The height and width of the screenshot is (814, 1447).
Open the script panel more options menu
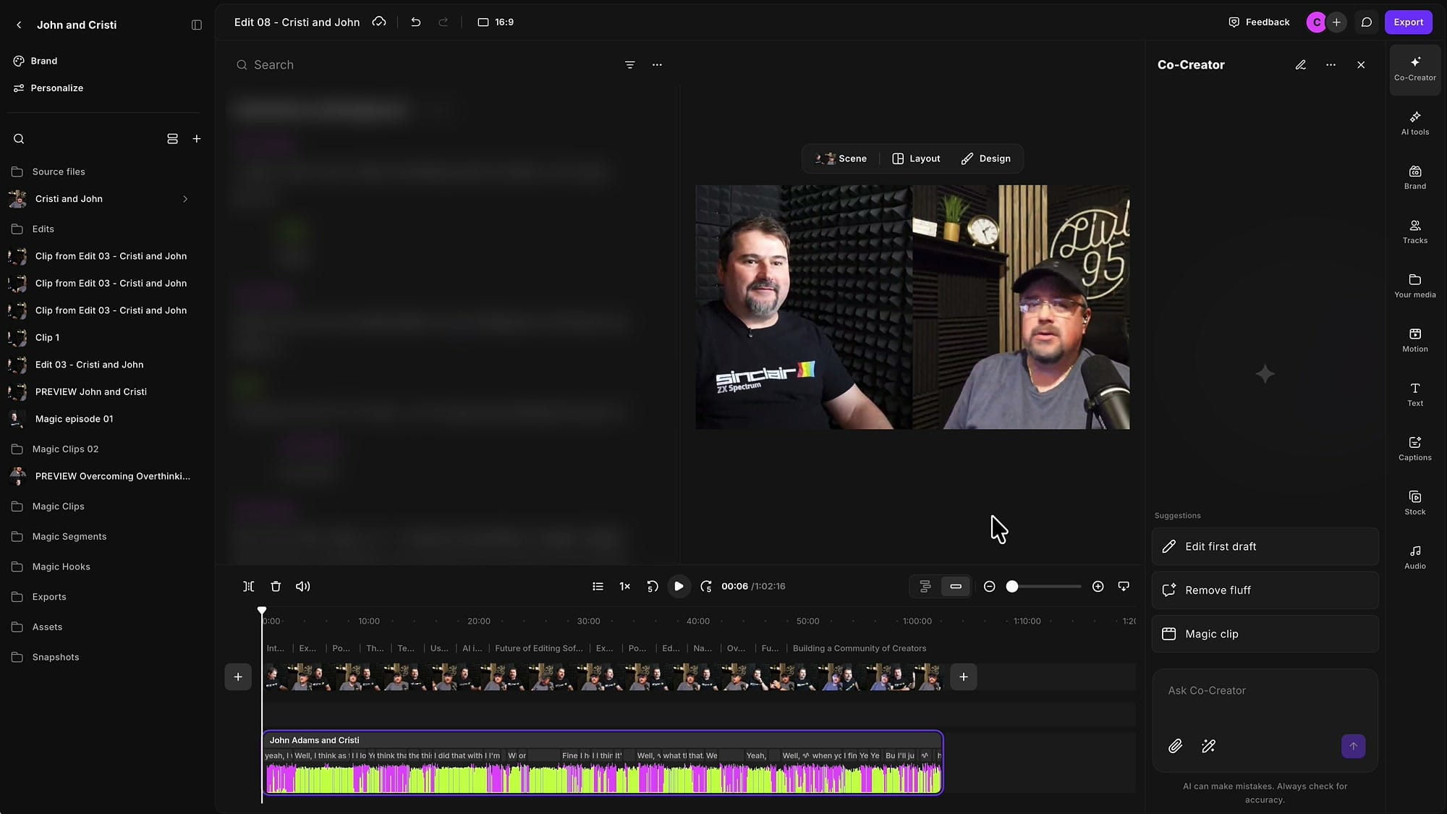[657, 65]
